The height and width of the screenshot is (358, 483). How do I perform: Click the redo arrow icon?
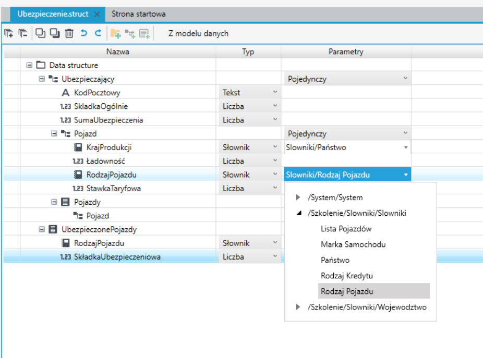pyautogui.click(x=98, y=33)
